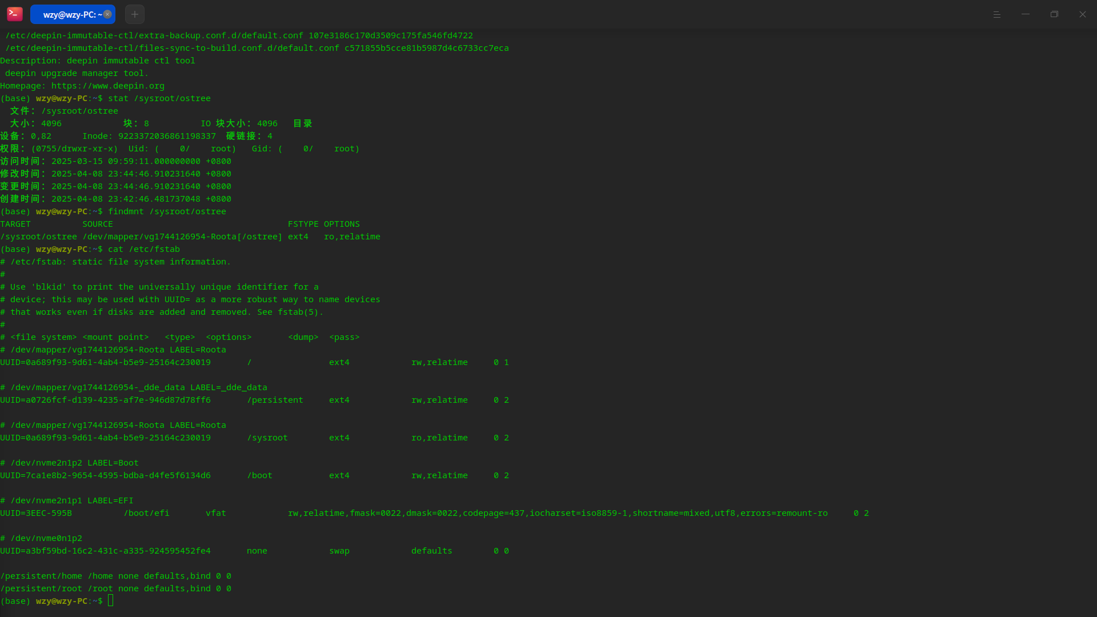Click the Inode number 9223372036861198337
Image resolution: width=1097 pixels, height=617 pixels.
tap(167, 136)
